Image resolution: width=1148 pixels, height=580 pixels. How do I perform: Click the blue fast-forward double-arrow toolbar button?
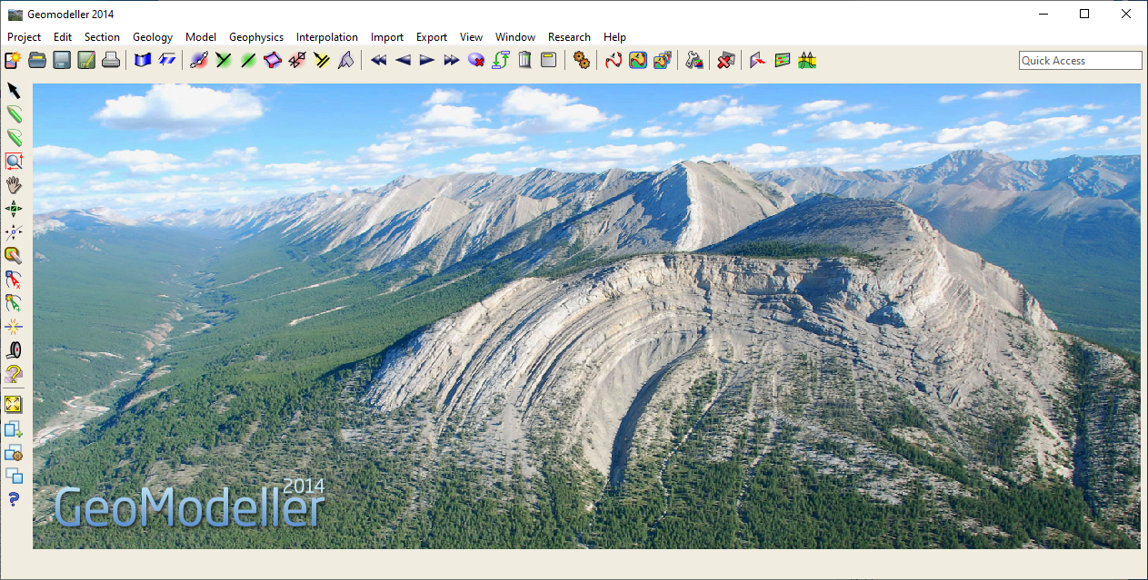point(452,61)
